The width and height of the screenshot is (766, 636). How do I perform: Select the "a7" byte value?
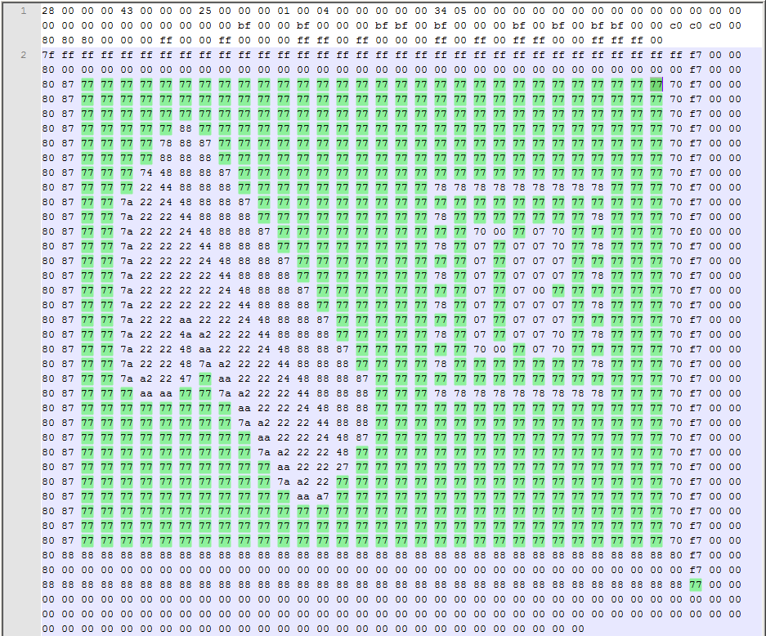click(321, 495)
